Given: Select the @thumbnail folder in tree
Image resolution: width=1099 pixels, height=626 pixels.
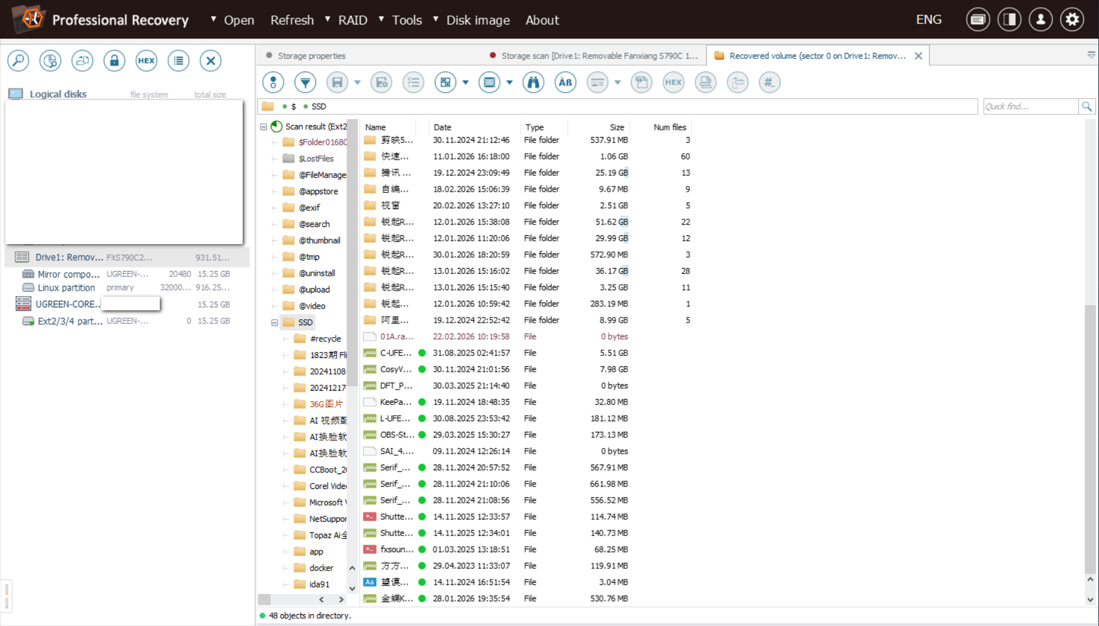Looking at the screenshot, I should [320, 241].
